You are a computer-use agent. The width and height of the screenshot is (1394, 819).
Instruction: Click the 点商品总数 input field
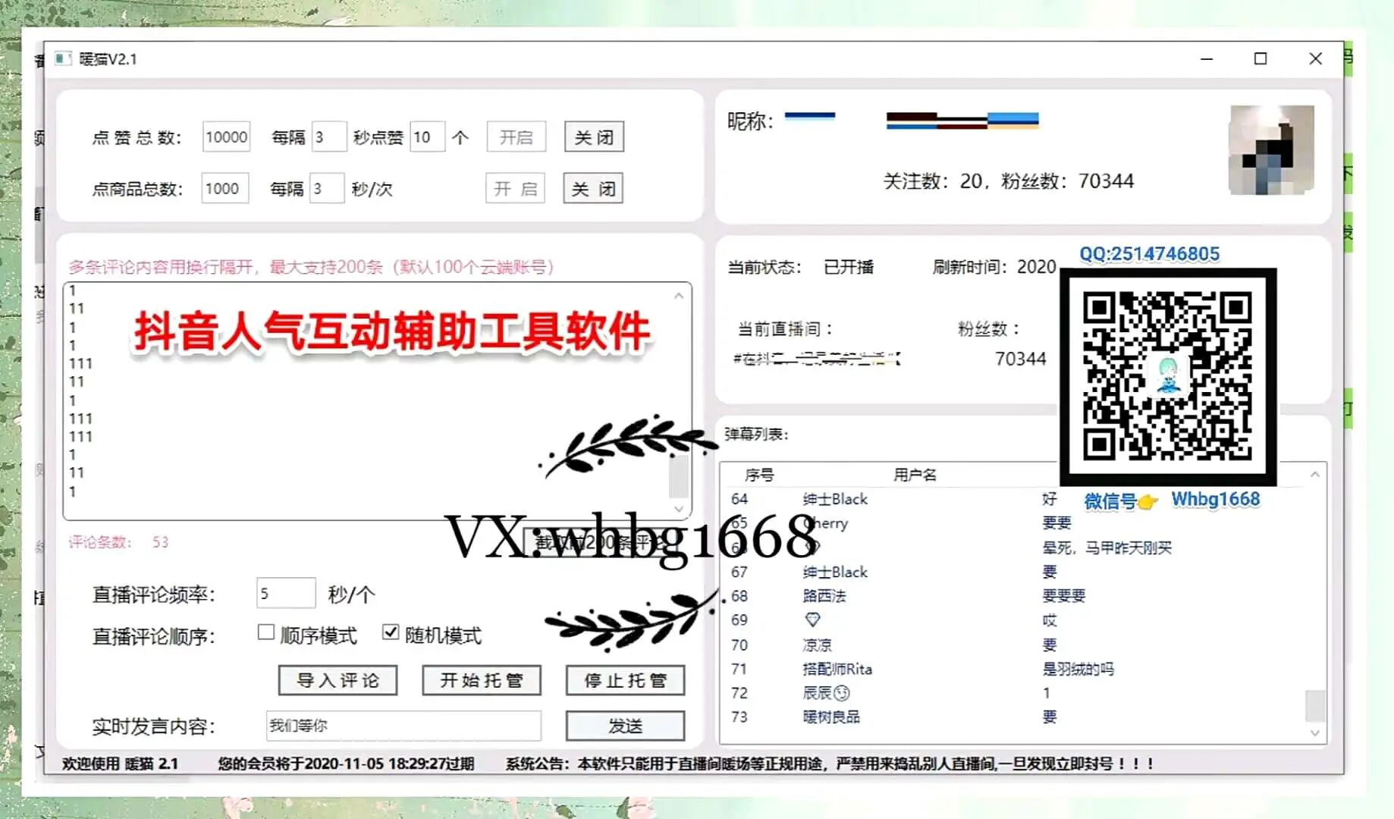coord(225,188)
